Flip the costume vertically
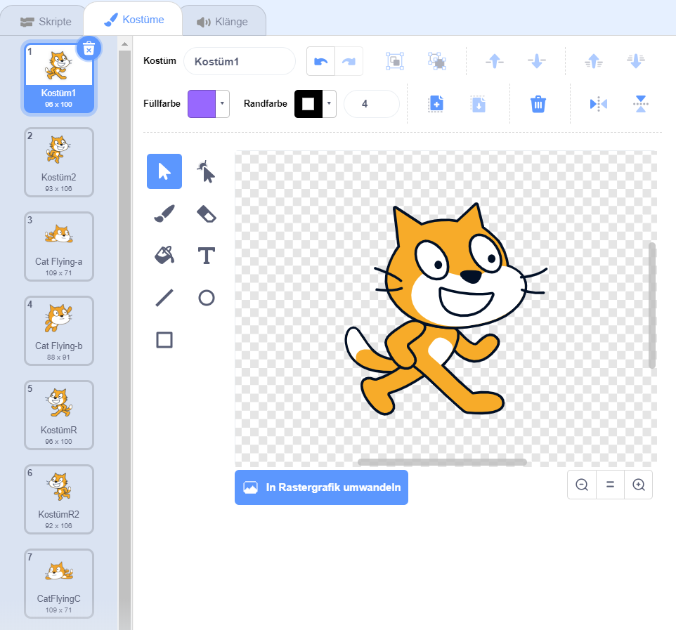 coord(641,104)
